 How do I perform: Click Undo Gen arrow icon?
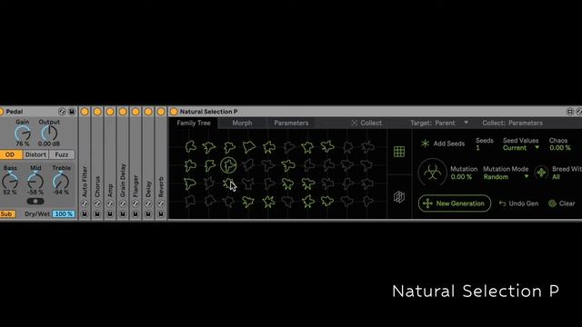pos(503,203)
